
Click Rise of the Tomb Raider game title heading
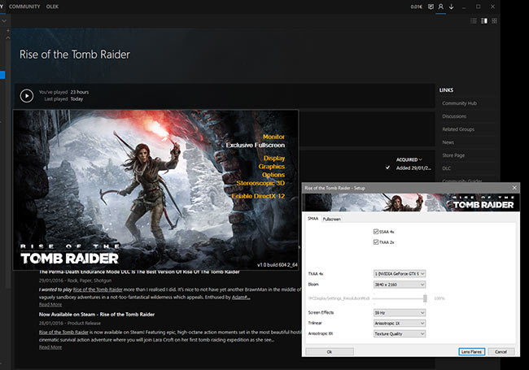75,54
